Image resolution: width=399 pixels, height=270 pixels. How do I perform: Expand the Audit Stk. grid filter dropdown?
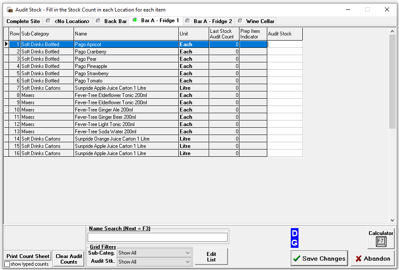pos(188,262)
